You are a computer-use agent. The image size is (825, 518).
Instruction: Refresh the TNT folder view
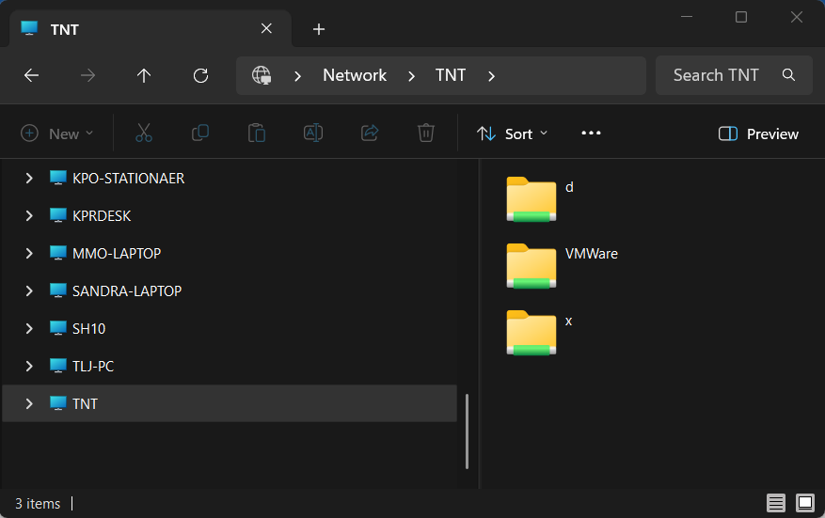pyautogui.click(x=200, y=76)
